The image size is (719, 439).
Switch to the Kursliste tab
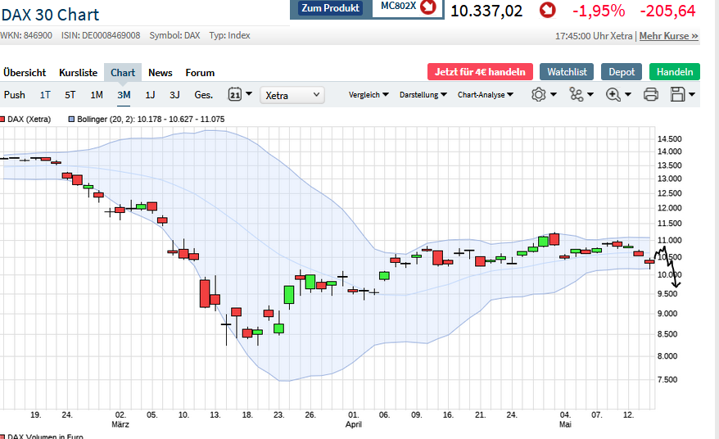click(x=78, y=73)
